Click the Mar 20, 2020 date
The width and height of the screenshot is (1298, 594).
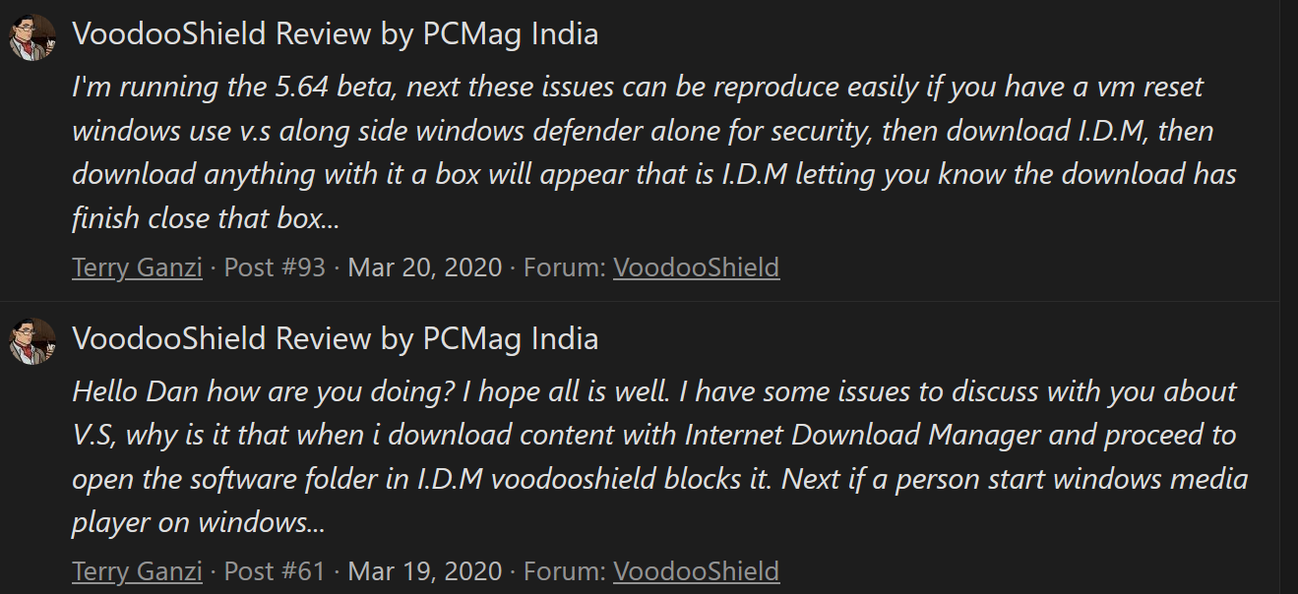point(425,267)
